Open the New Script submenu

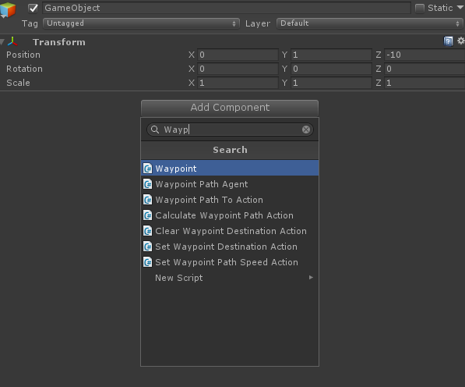click(x=230, y=278)
